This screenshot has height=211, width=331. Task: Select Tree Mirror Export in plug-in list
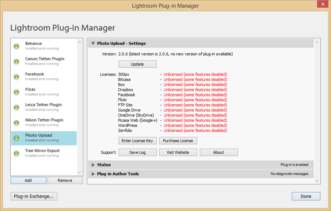(x=42, y=151)
